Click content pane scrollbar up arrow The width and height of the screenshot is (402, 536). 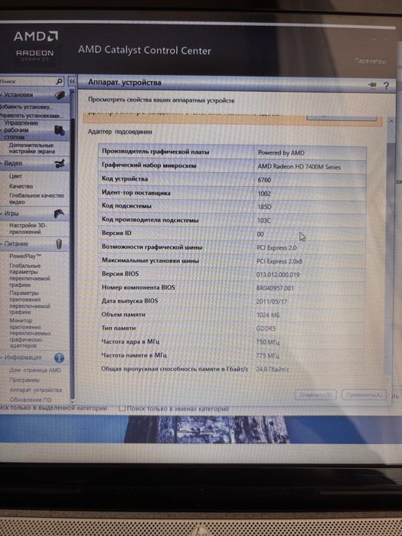pos(391,121)
